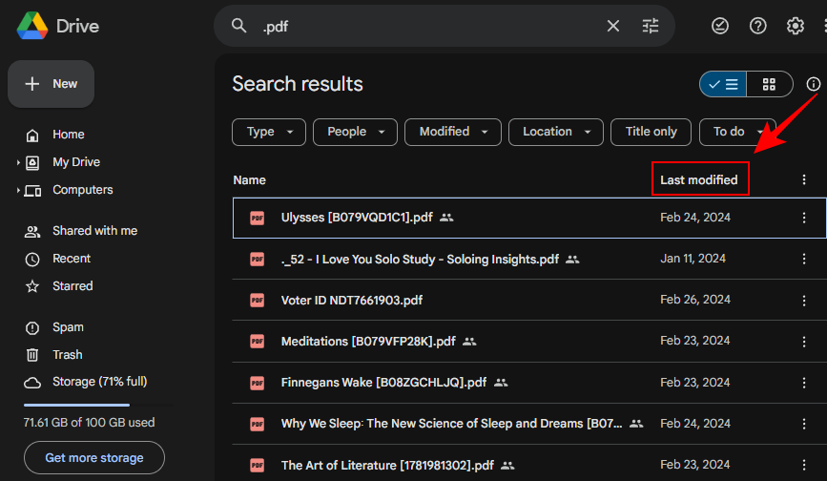Screen dimensions: 827x481
Task: Click the .pdf search input field
Action: pyautogui.click(x=430, y=27)
